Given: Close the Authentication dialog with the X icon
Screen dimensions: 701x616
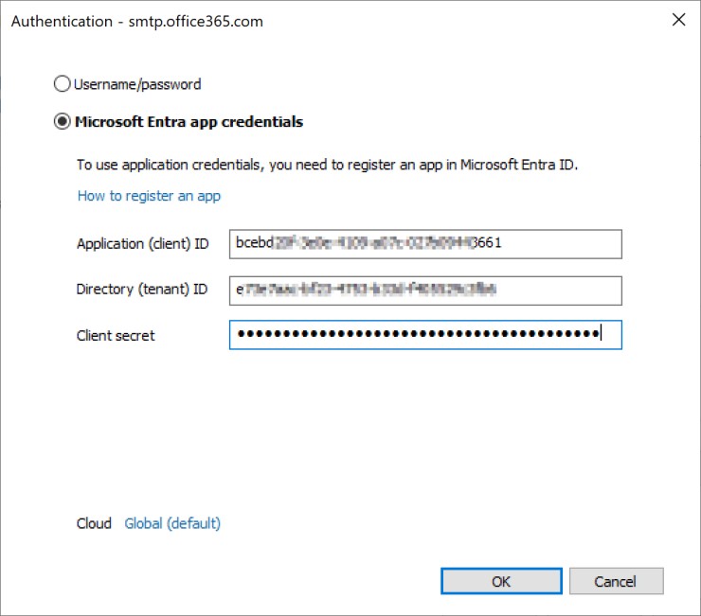Looking at the screenshot, I should coord(678,20).
